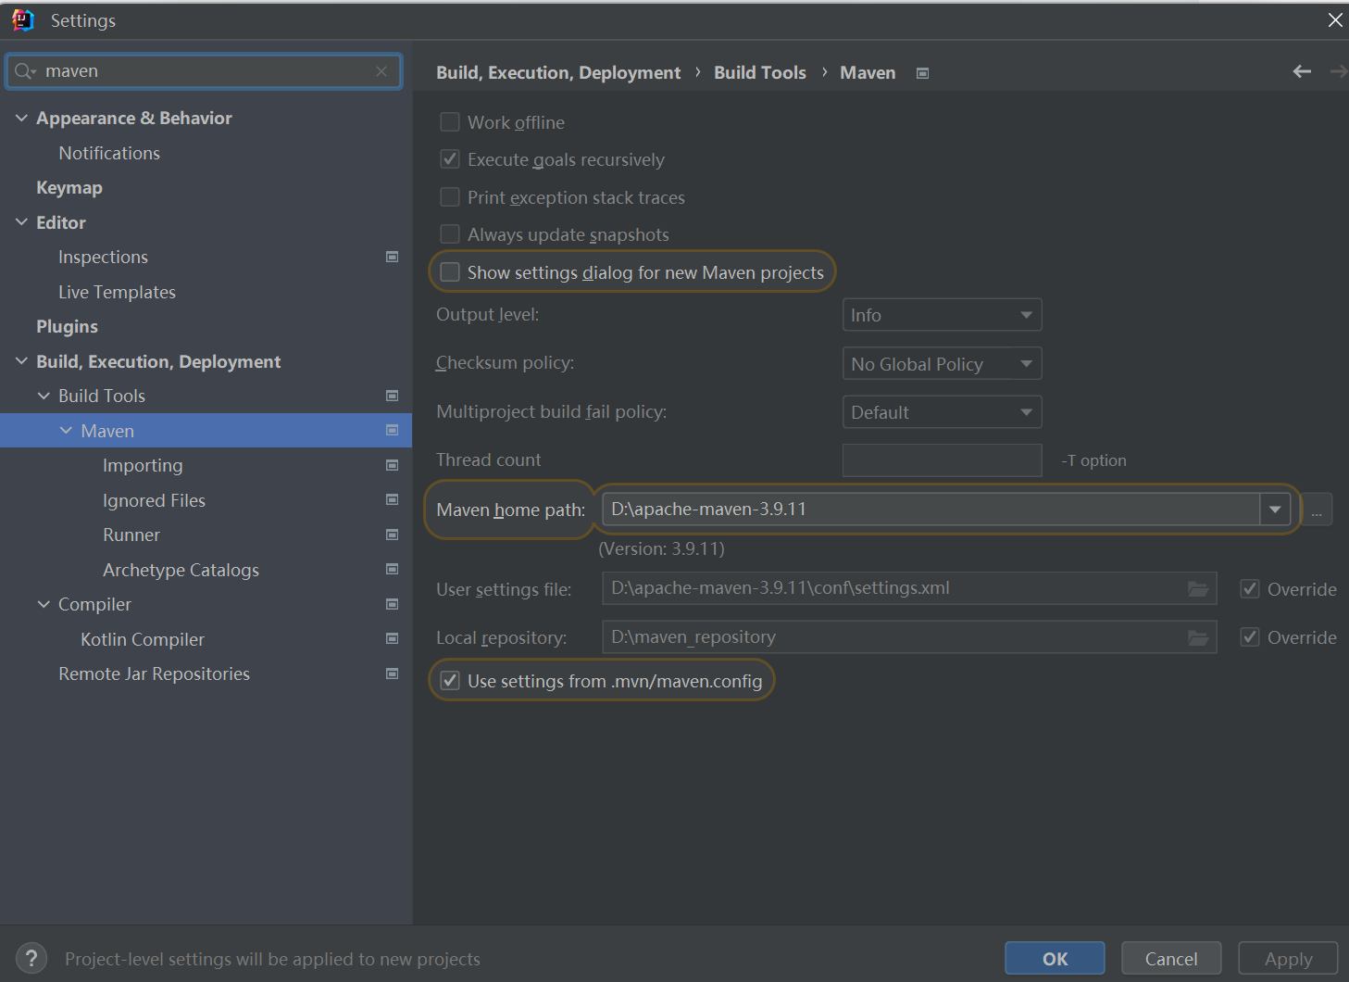This screenshot has width=1349, height=982.
Task: Click the Cancel button
Action: pos(1171,959)
